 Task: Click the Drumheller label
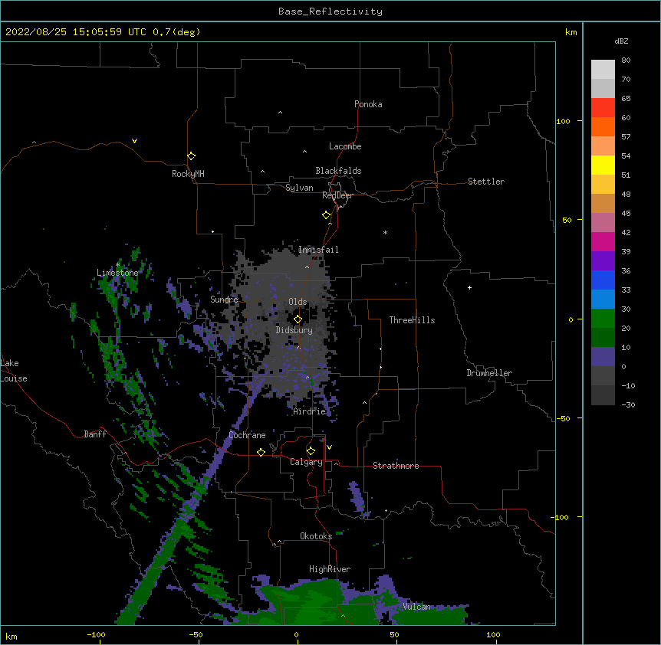pos(489,373)
